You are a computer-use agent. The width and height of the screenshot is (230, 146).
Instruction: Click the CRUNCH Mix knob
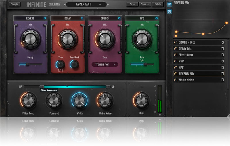(x=105, y=39)
